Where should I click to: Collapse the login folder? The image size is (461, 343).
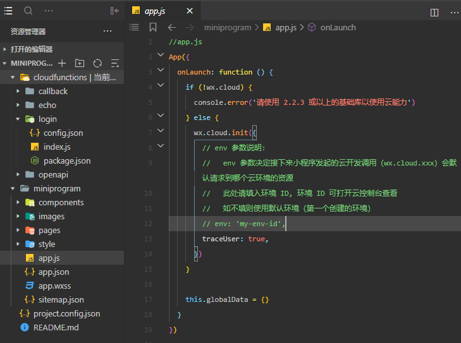[18, 119]
